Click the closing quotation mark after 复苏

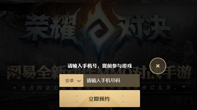pyautogui.click(x=184, y=87)
